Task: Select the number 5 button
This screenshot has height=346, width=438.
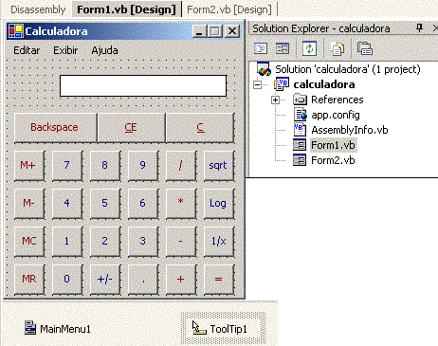Action: point(105,204)
